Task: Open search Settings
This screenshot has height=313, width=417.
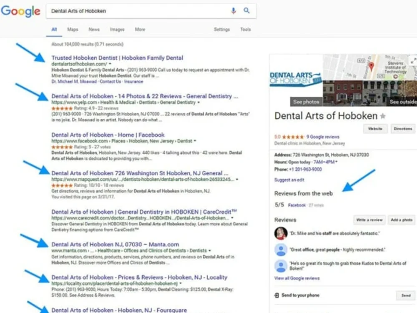Action: point(222,30)
